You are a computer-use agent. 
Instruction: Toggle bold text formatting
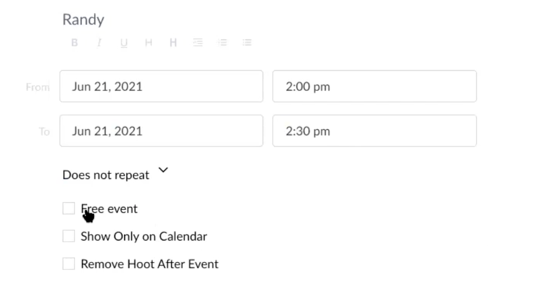[x=75, y=43]
